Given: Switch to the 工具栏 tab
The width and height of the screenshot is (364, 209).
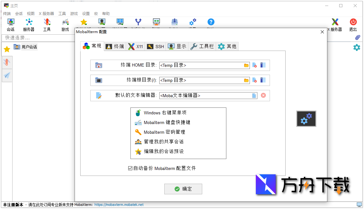Looking at the screenshot, I should point(202,46).
